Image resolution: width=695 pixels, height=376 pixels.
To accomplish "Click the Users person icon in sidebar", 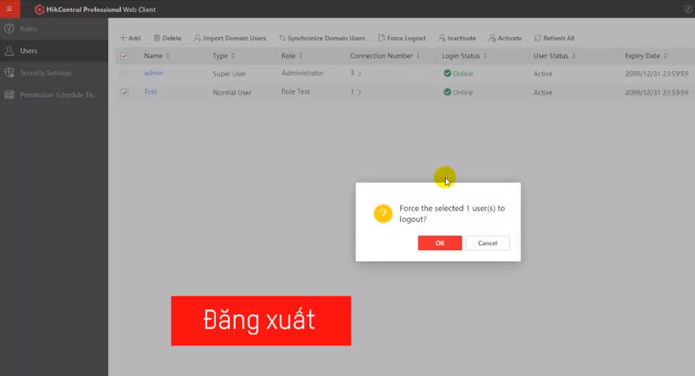I will click(8, 51).
